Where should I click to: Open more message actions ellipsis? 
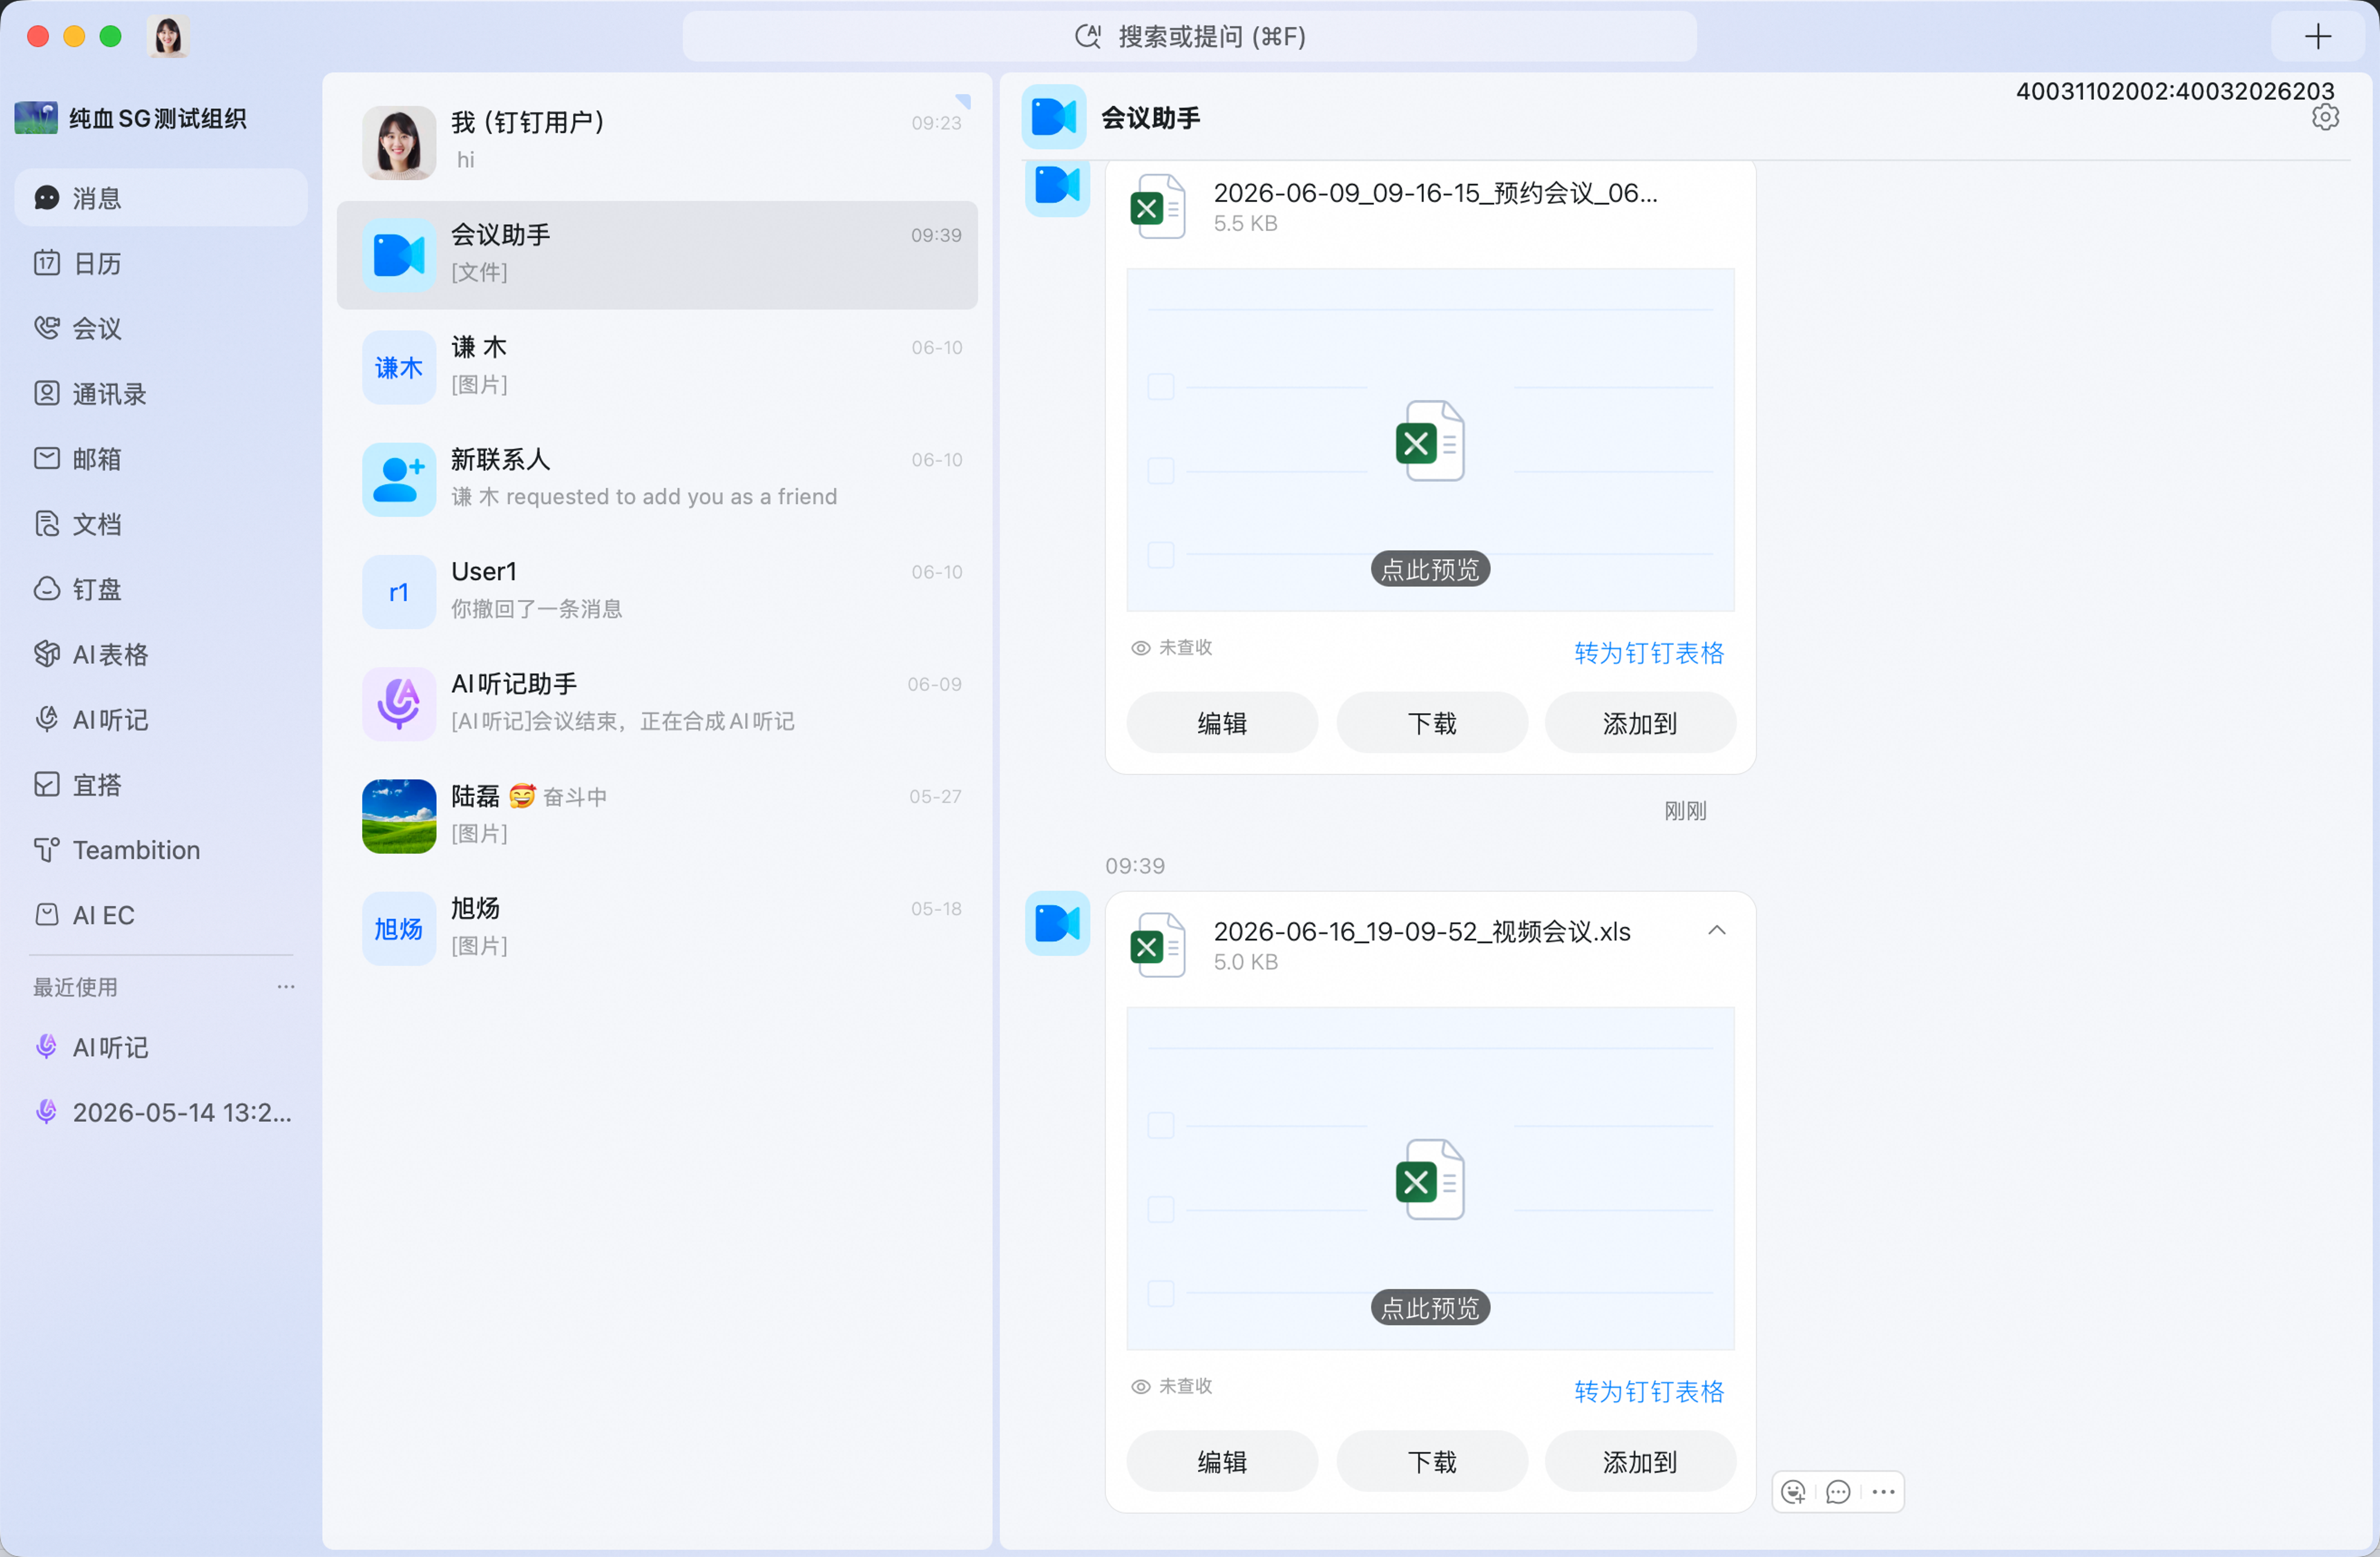[1883, 1492]
